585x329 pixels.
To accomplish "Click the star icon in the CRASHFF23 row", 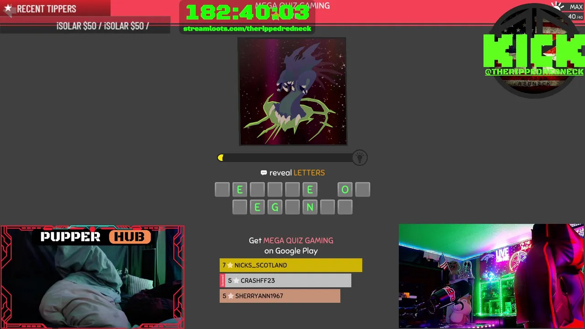I will (236, 281).
